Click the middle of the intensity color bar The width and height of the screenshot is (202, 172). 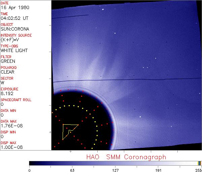coord(115,163)
